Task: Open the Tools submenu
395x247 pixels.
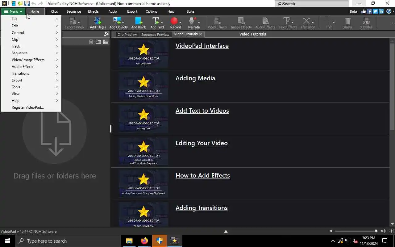Action: click(31, 87)
